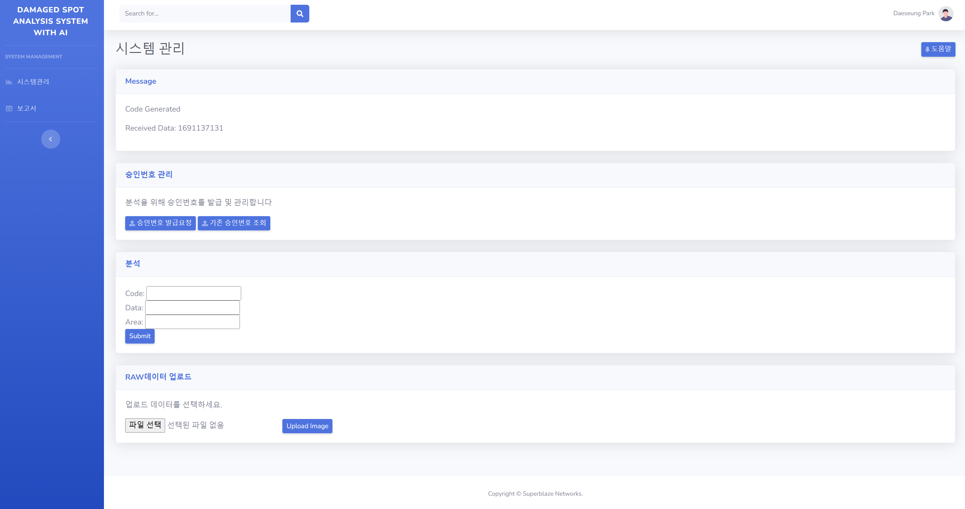Collapse the sidebar with the chevron button
Image resolution: width=965 pixels, height=509 pixels.
(51, 139)
